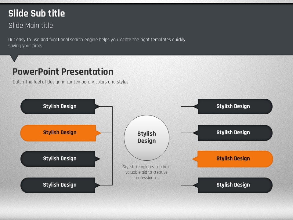Click the arrow tip of the left orange pill
Viewport: 293px width, 220px height.
[99, 133]
